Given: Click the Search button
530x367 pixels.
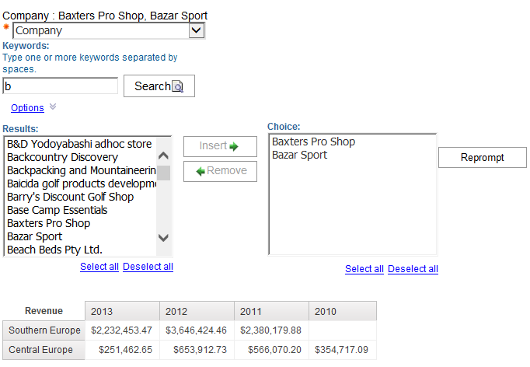Looking at the screenshot, I should [x=159, y=86].
